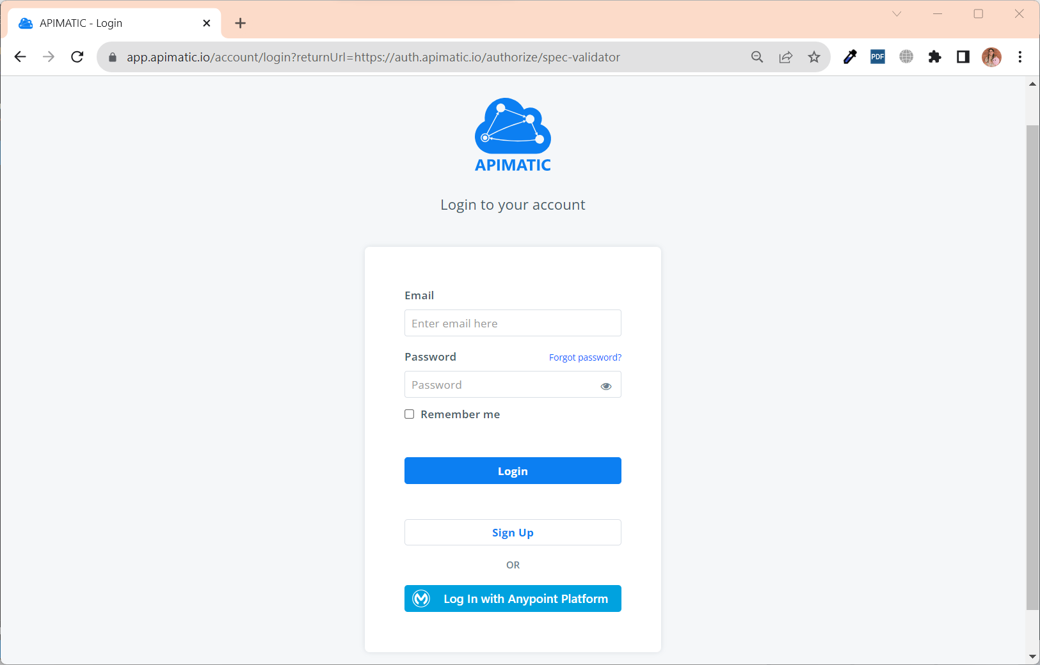Open the color picker eyedropper extension
The height and width of the screenshot is (665, 1040).
click(850, 57)
